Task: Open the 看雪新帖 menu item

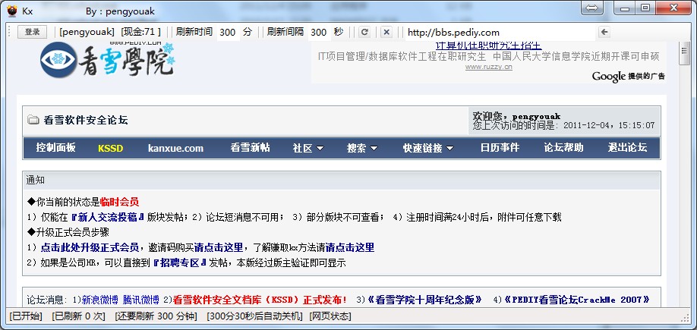Action: click(250, 148)
